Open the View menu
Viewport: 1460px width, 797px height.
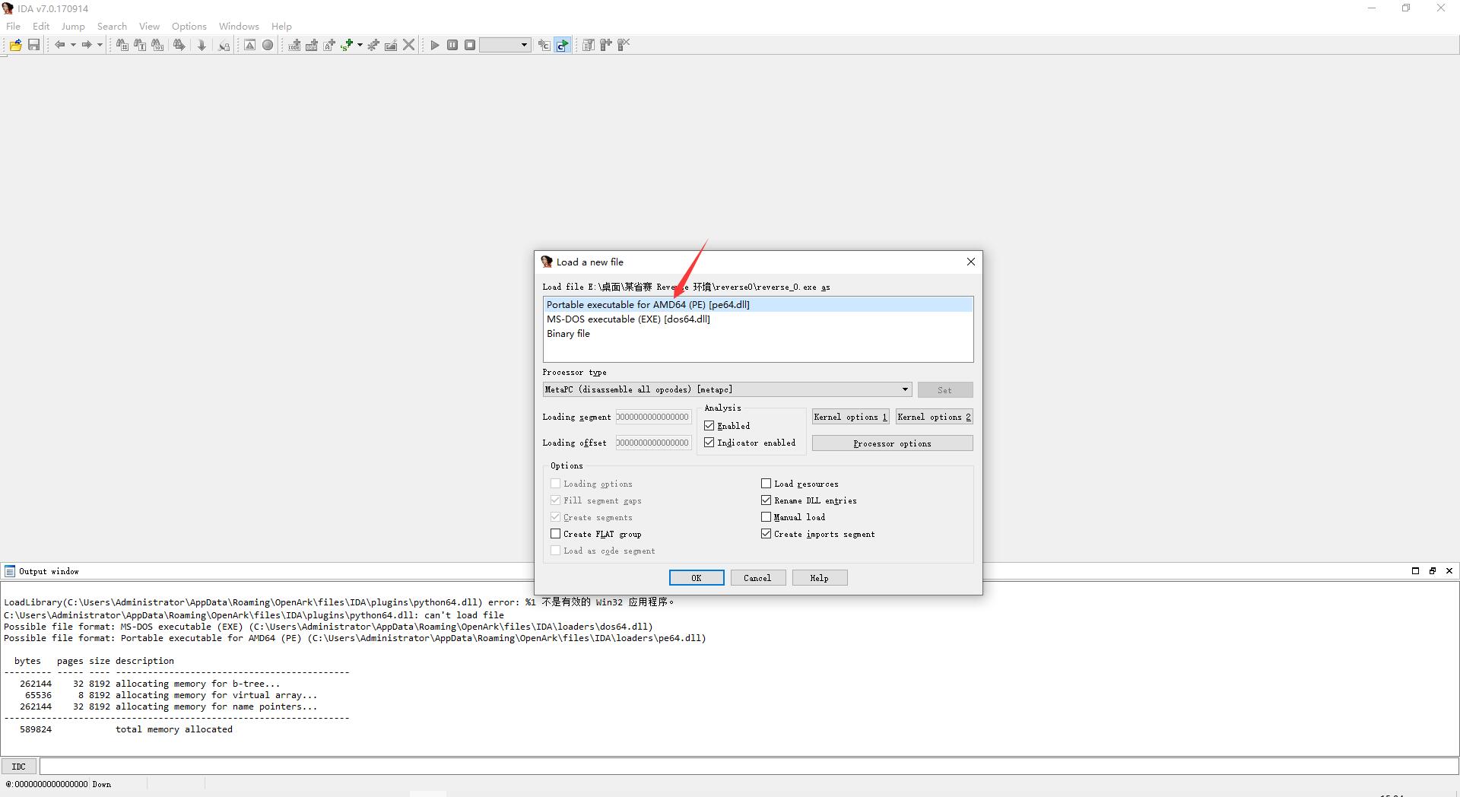click(x=149, y=26)
